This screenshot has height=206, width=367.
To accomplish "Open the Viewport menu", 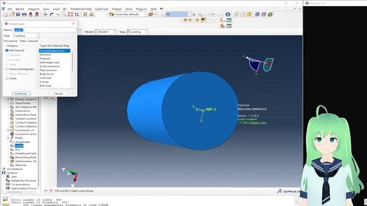I will pos(33,9).
